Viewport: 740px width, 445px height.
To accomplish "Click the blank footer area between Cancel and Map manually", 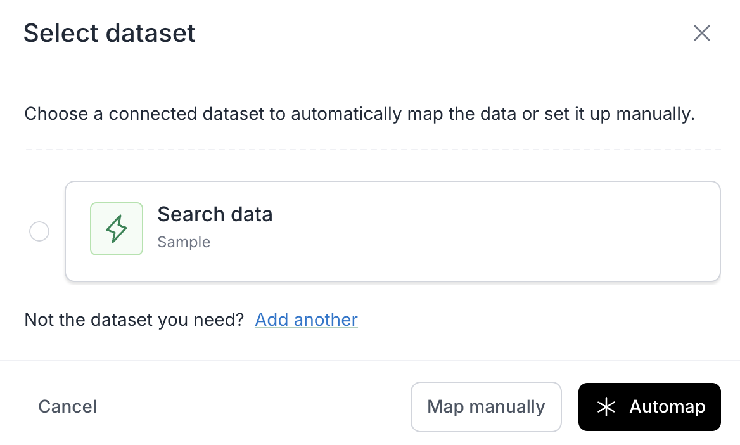I will [x=253, y=407].
